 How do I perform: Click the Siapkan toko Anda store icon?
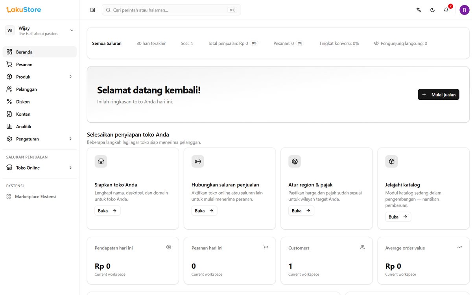pos(101,161)
